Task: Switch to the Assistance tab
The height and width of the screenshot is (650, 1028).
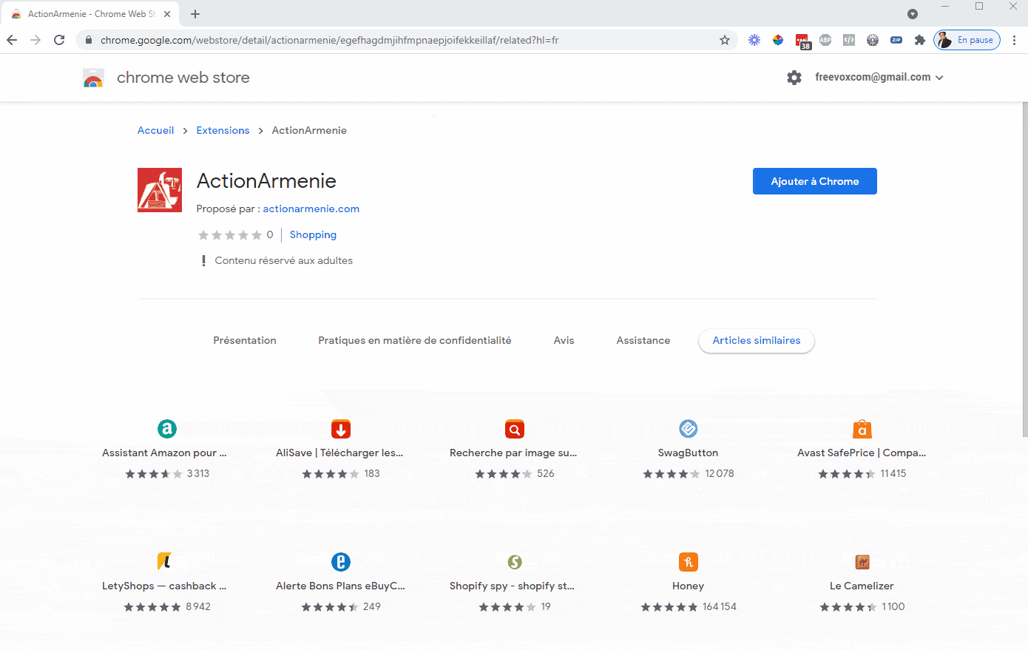Action: pyautogui.click(x=643, y=340)
